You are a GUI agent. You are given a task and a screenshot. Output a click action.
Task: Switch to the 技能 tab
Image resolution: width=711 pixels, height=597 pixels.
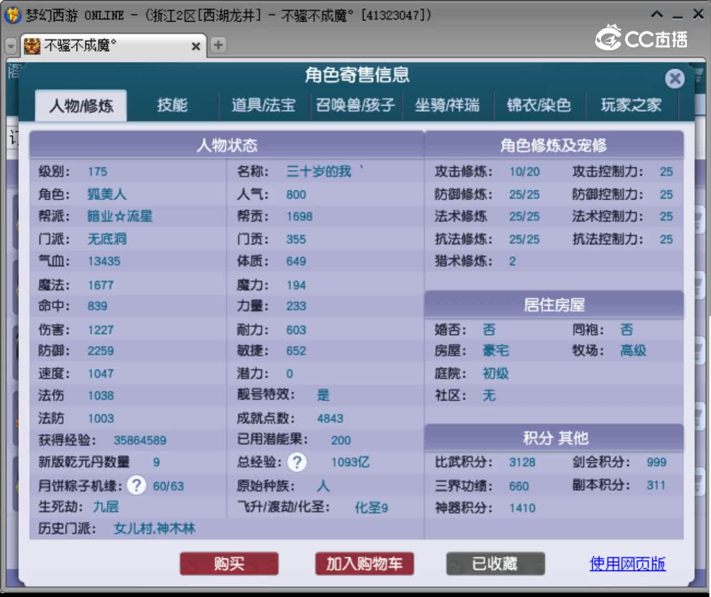point(172,105)
